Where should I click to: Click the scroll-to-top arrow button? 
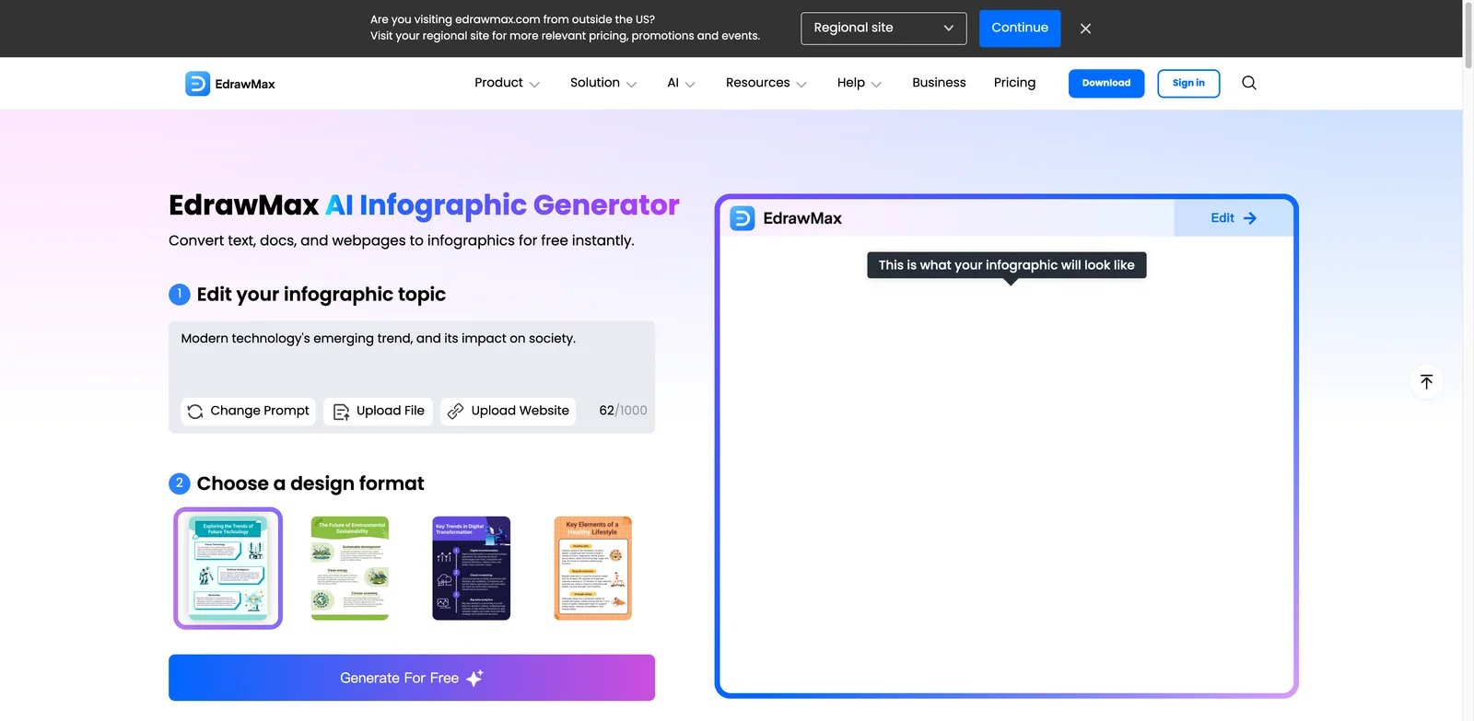point(1426,381)
